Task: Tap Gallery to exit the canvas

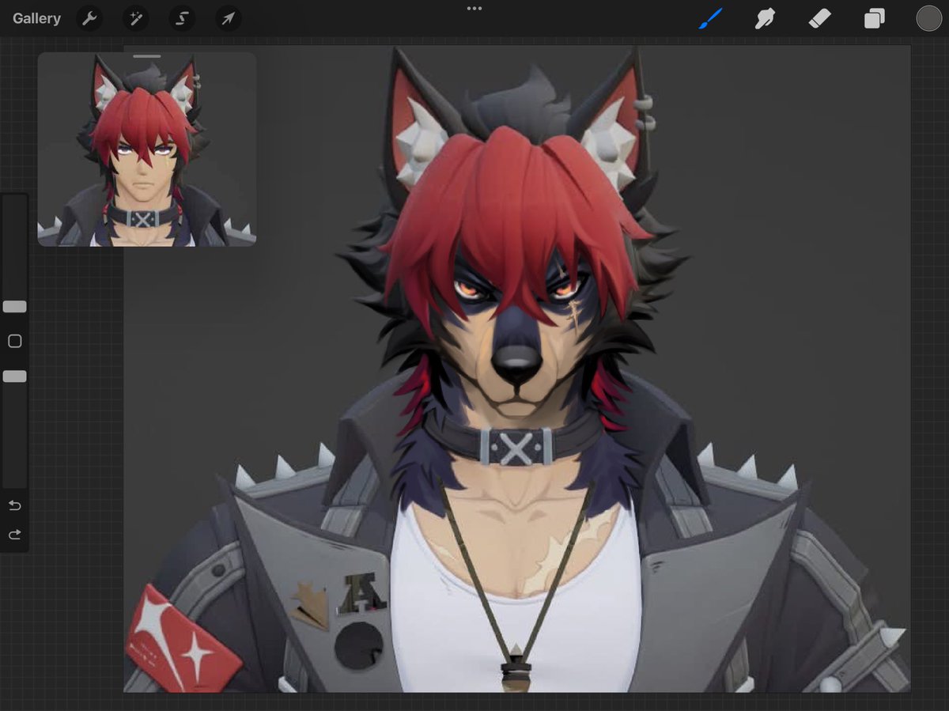Action: click(36, 18)
